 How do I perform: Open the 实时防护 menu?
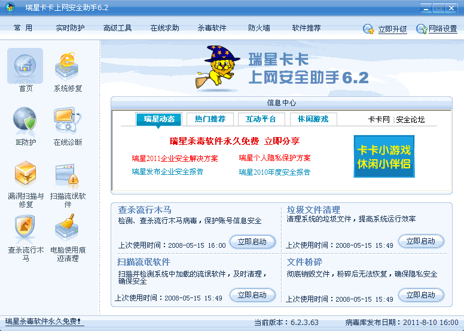click(x=70, y=28)
